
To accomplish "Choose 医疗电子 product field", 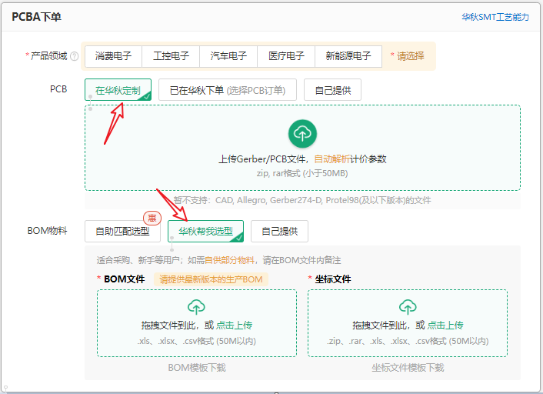I will point(286,56).
